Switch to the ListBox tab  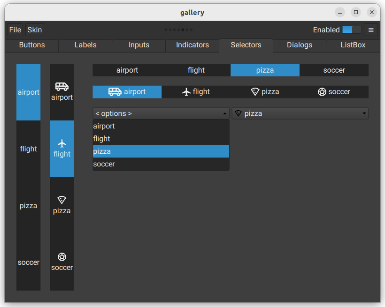353,45
